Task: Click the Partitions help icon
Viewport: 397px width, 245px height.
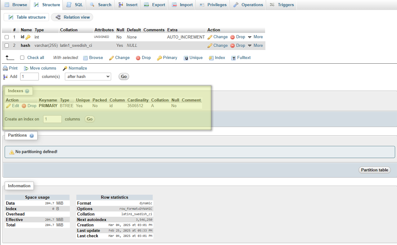Action: (x=32, y=136)
